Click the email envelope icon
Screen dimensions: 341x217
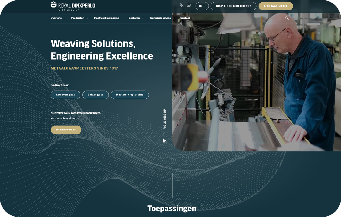(189, 5)
